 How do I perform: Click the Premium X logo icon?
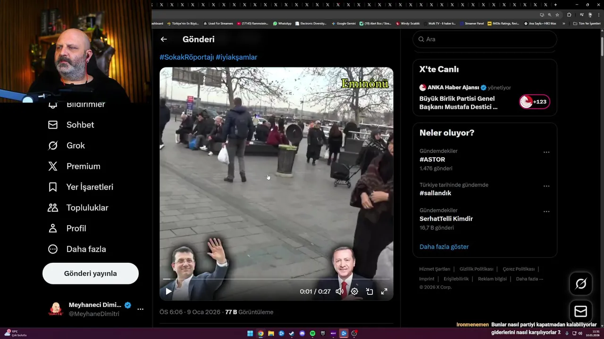click(53, 166)
